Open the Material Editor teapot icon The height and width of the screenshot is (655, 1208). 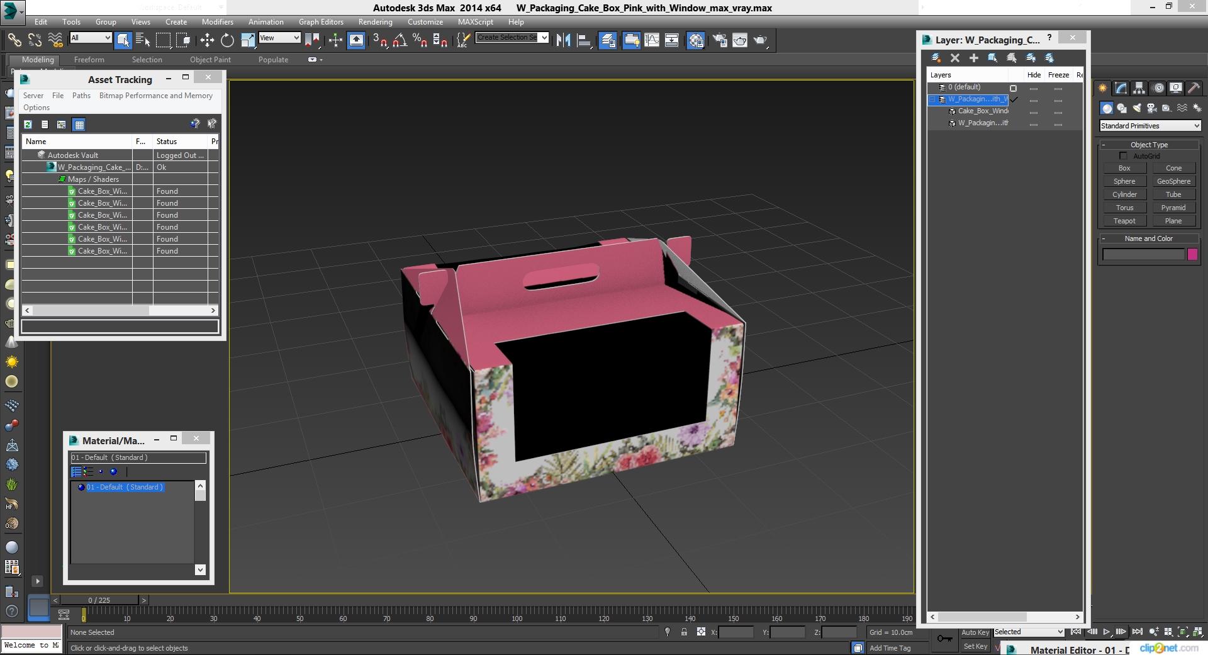click(696, 40)
